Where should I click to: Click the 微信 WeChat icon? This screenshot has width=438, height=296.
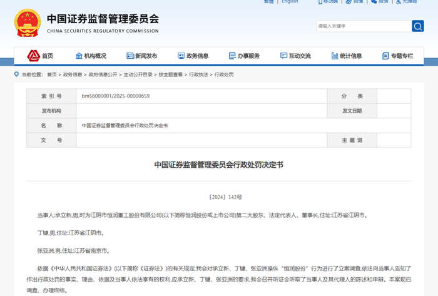(374, 2)
